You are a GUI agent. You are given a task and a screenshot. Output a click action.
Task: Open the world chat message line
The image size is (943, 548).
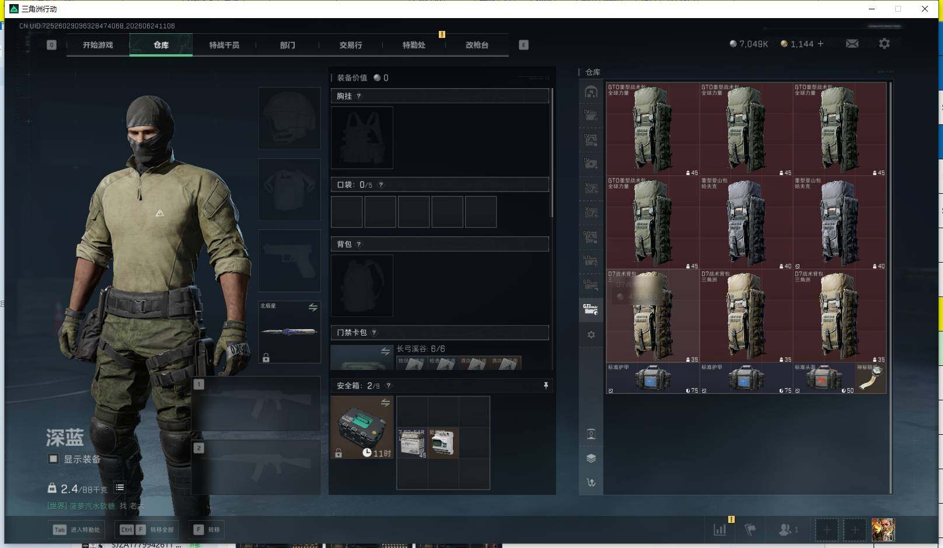96,506
